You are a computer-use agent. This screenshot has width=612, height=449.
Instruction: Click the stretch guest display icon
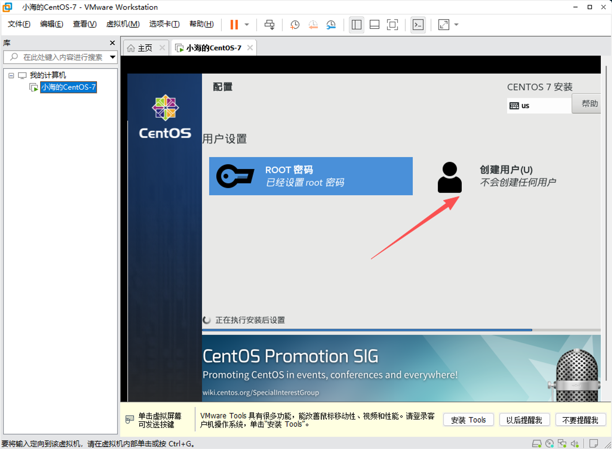444,25
